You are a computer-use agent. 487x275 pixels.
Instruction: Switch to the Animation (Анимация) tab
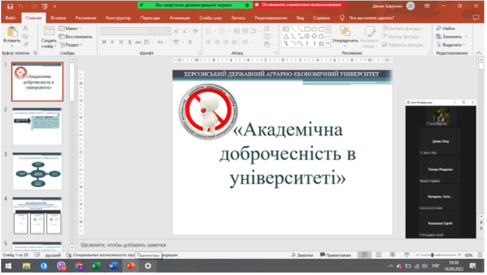click(179, 17)
